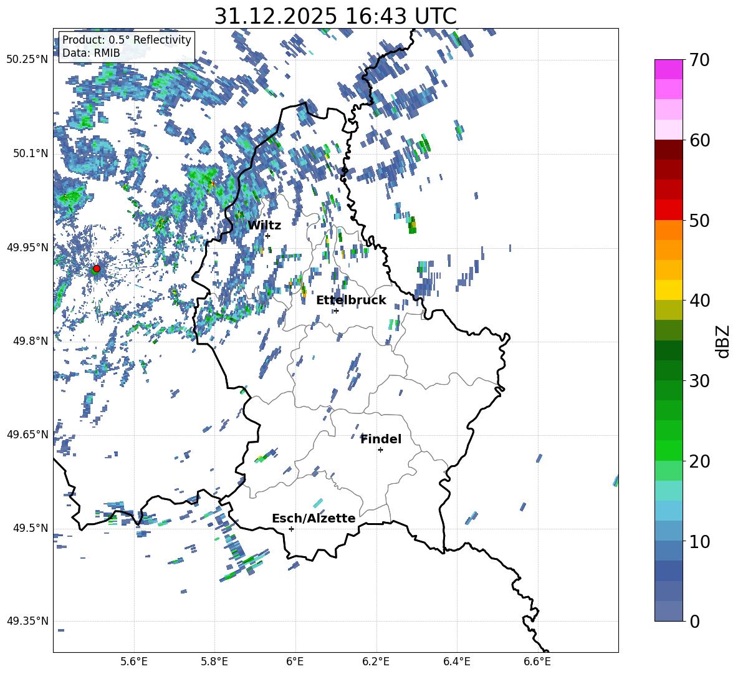Click the Findel station label

coord(380,439)
